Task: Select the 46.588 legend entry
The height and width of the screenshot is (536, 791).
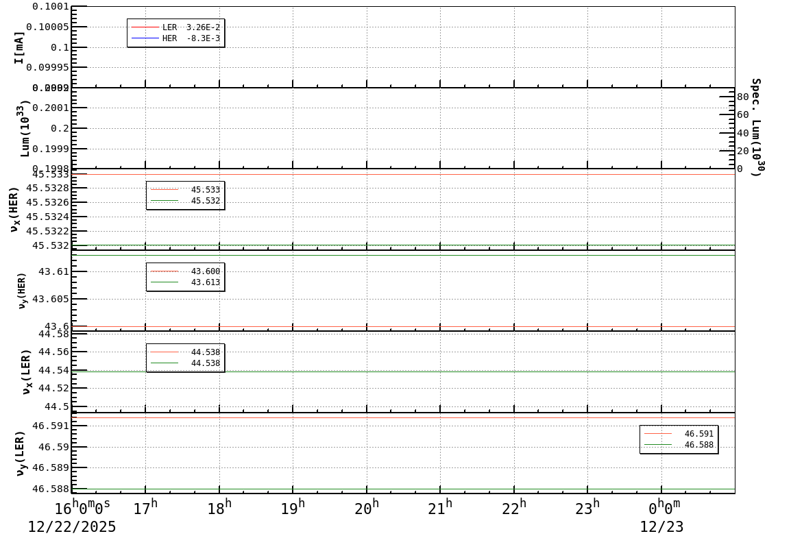Action: click(677, 445)
